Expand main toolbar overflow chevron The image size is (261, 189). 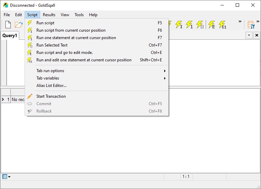pos(240,21)
